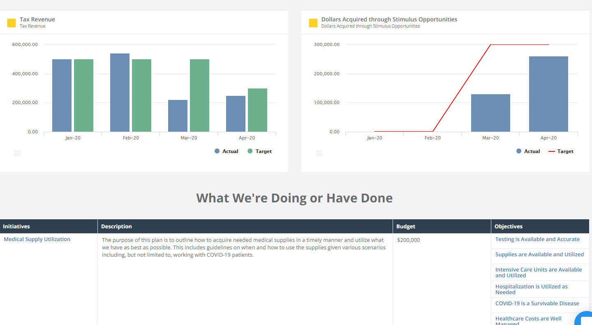This screenshot has height=325, width=592.
Task: Click the yellow Dollars Acquired chart icon
Action: (313, 23)
